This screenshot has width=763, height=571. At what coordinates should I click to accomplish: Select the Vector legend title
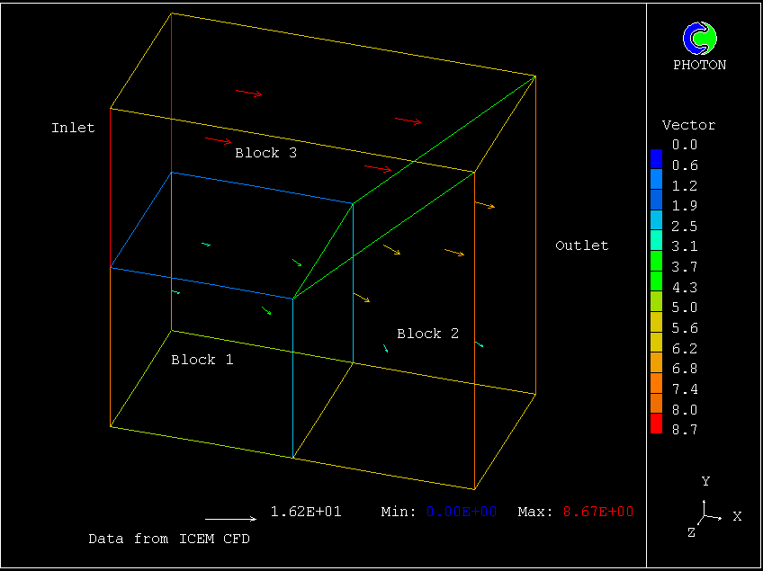[x=688, y=125]
